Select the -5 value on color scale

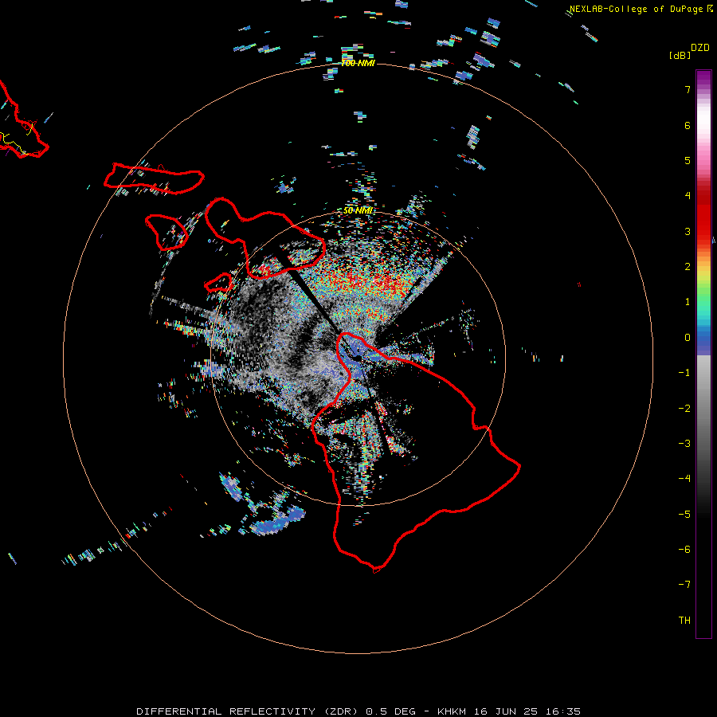[x=684, y=515]
